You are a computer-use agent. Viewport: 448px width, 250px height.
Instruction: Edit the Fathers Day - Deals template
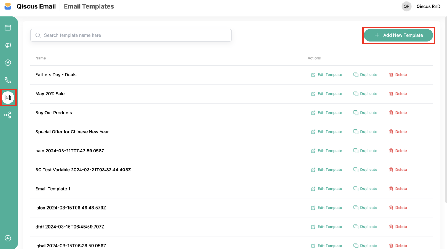326,75
